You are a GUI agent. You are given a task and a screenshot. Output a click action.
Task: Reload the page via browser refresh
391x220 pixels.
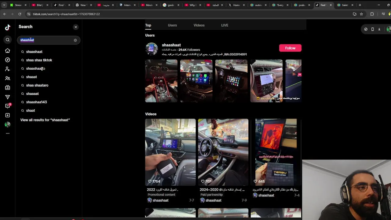click(x=20, y=14)
